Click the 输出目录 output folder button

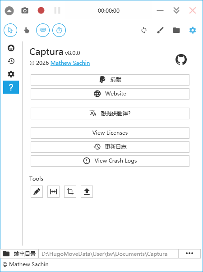tap(19, 254)
